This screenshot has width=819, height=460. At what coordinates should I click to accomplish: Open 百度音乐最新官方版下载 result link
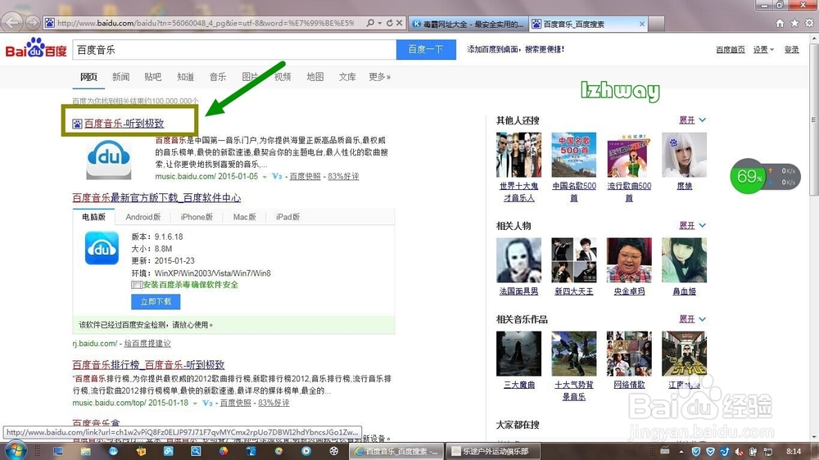156,198
